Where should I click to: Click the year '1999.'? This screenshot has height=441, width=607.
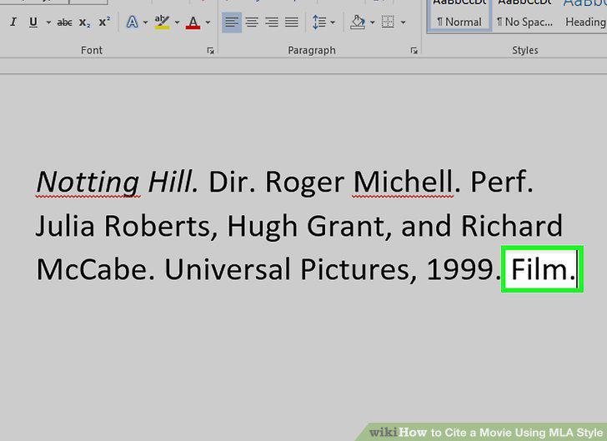(x=464, y=269)
